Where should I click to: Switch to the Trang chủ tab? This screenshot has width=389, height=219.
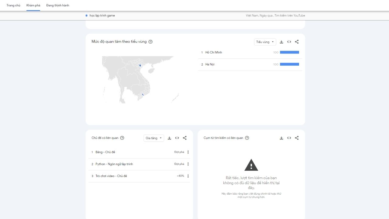(13, 5)
